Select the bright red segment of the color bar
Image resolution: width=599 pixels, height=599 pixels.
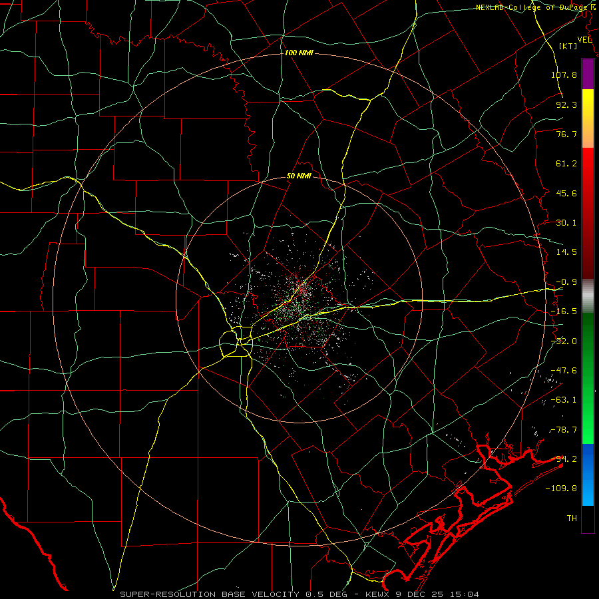(x=588, y=213)
